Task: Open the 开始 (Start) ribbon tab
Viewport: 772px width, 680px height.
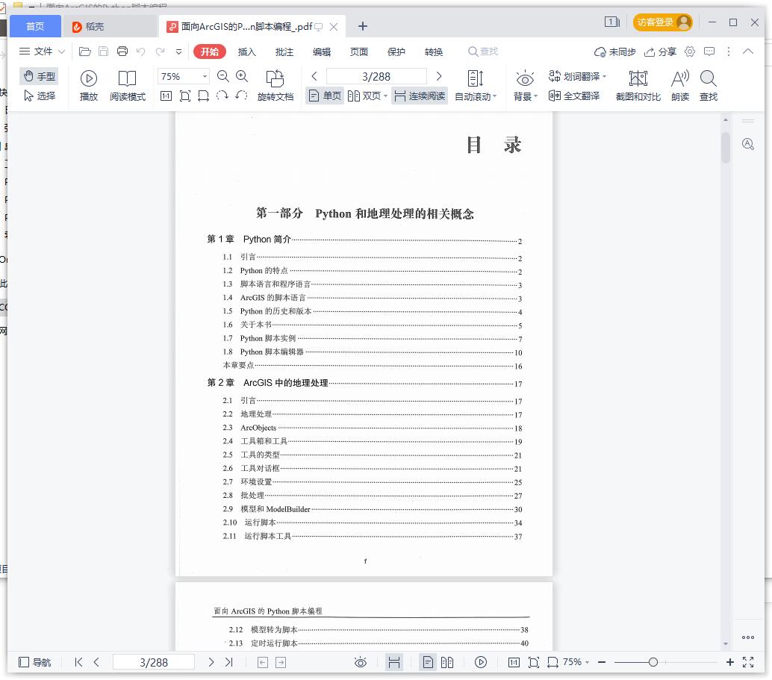Action: coord(210,52)
